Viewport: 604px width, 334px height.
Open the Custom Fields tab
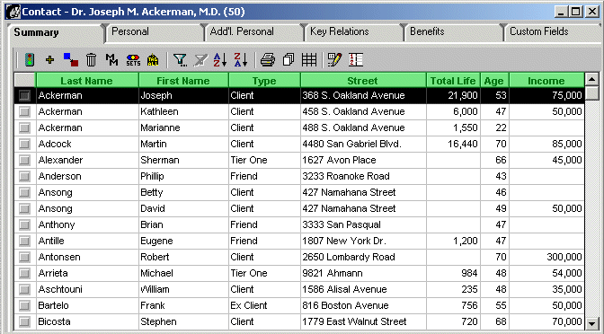point(539,31)
